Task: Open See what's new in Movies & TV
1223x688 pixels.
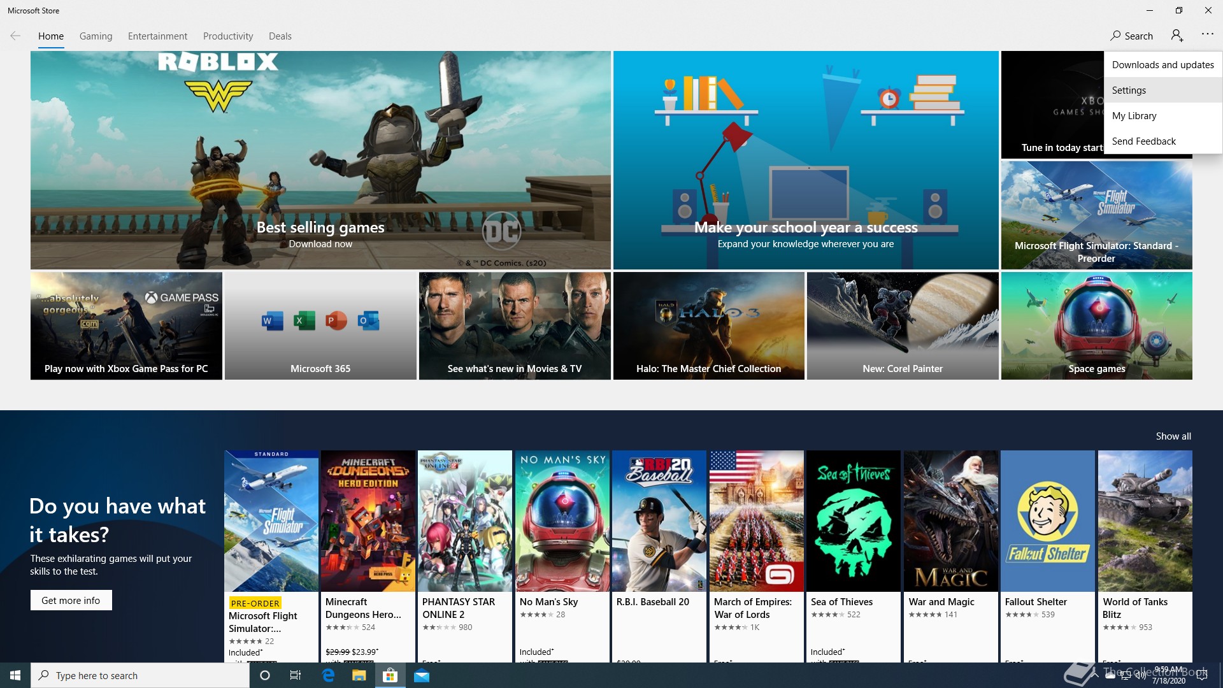Action: point(515,326)
